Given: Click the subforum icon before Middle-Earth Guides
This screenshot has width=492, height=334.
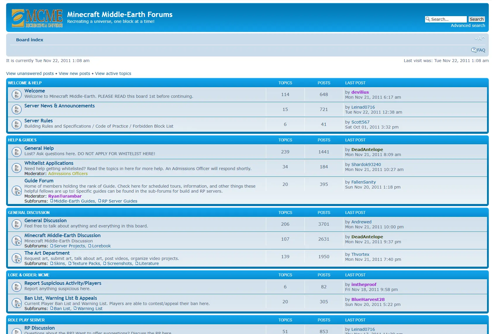Looking at the screenshot, I should (x=52, y=201).
